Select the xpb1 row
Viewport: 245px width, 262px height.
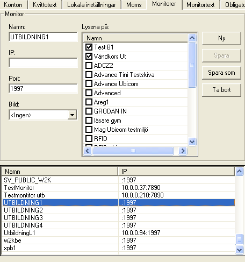tap(119, 248)
